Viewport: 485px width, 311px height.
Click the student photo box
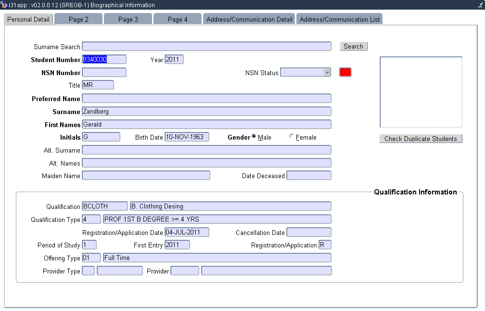(x=421, y=92)
